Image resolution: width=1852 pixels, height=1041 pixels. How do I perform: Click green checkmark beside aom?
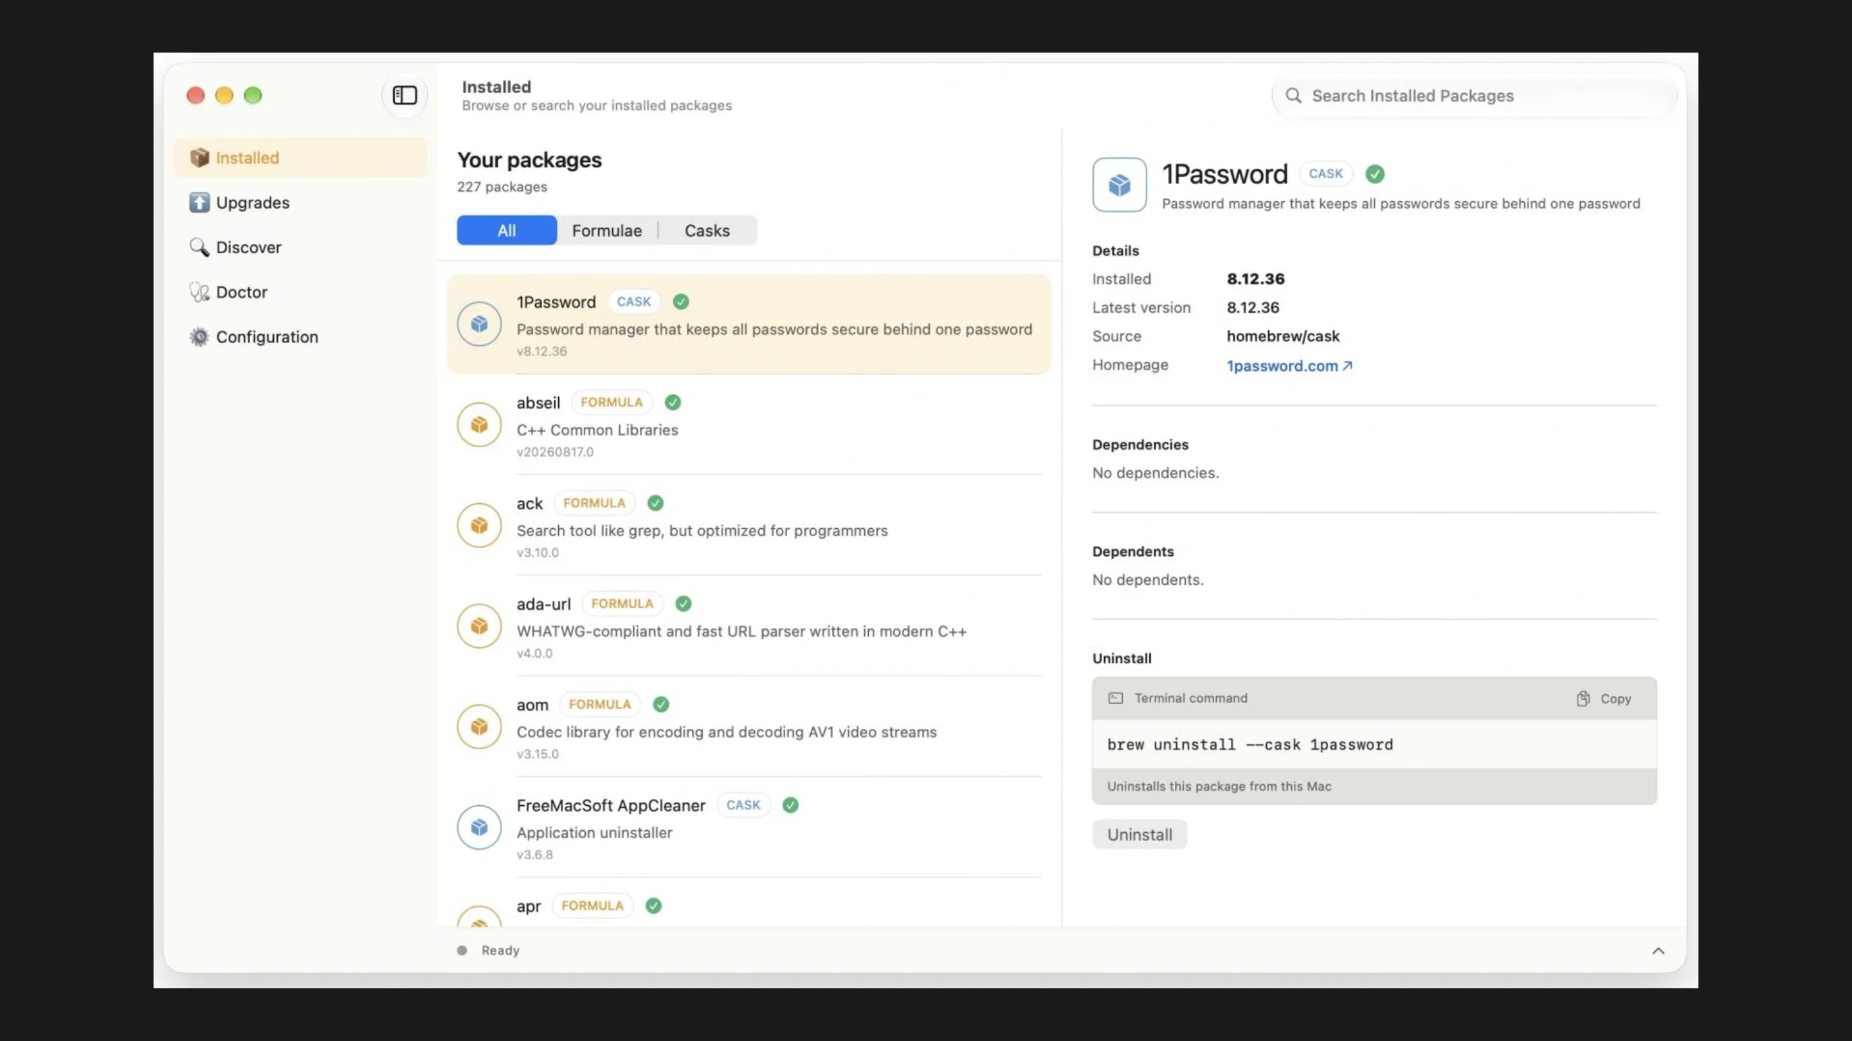(x=660, y=704)
